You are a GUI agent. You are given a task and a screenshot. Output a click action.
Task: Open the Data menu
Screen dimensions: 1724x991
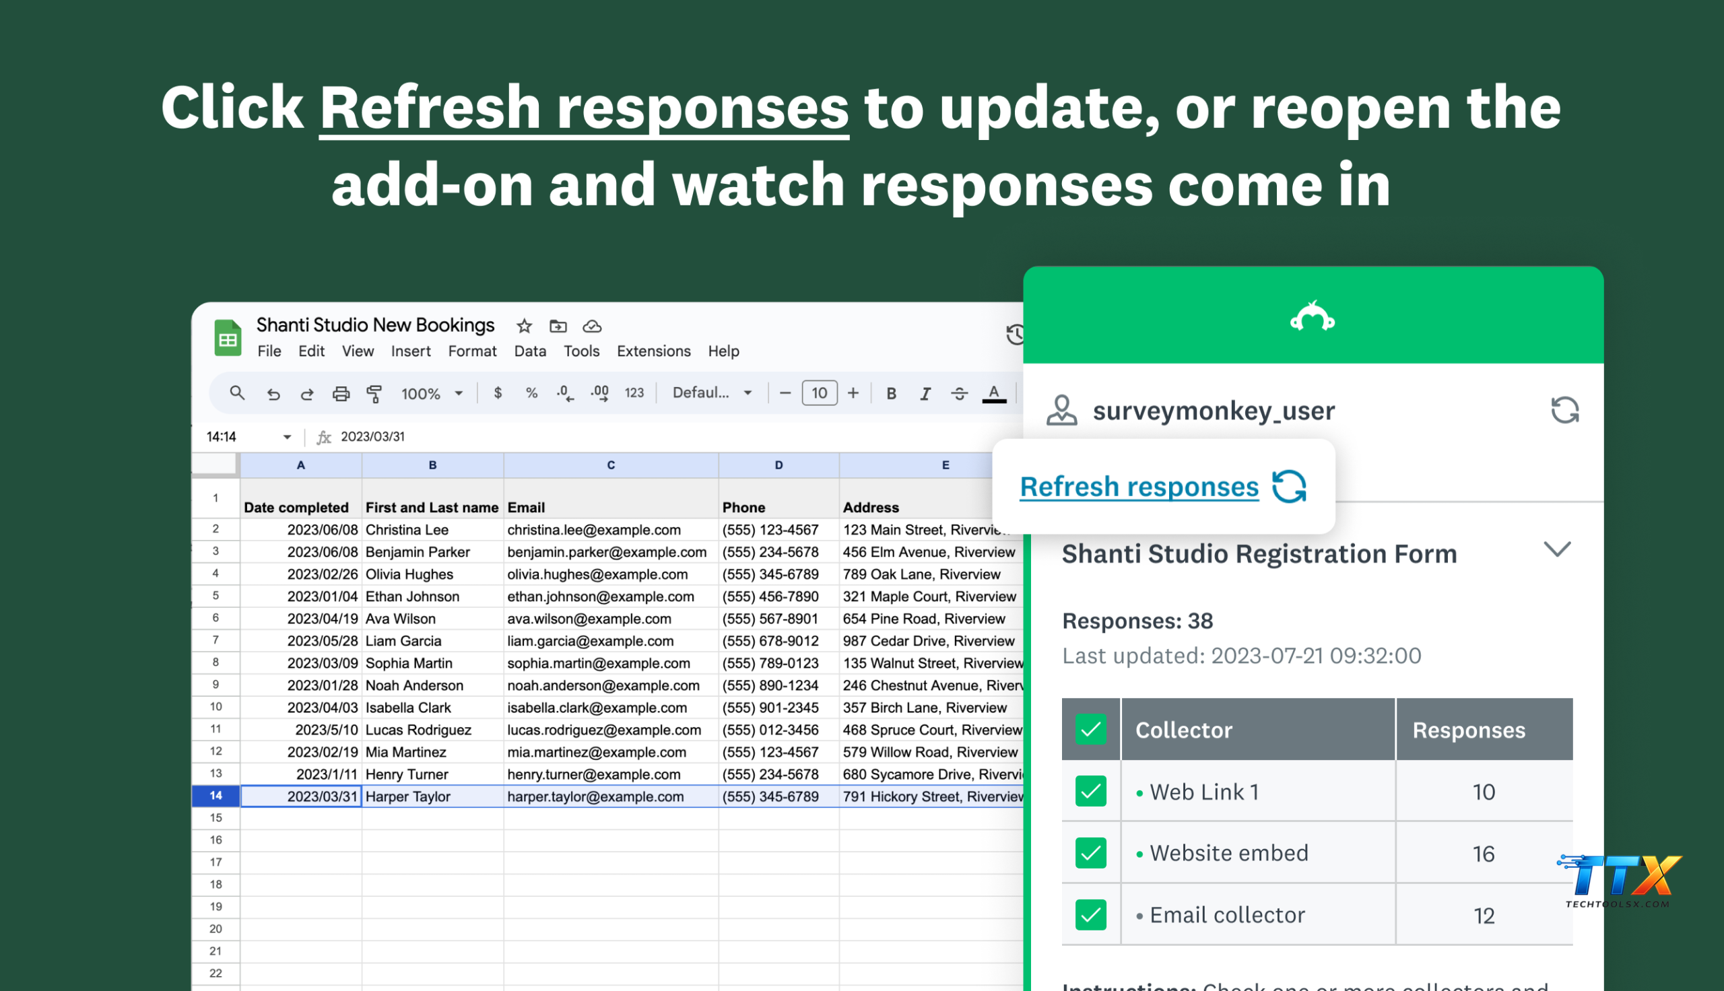click(x=530, y=351)
